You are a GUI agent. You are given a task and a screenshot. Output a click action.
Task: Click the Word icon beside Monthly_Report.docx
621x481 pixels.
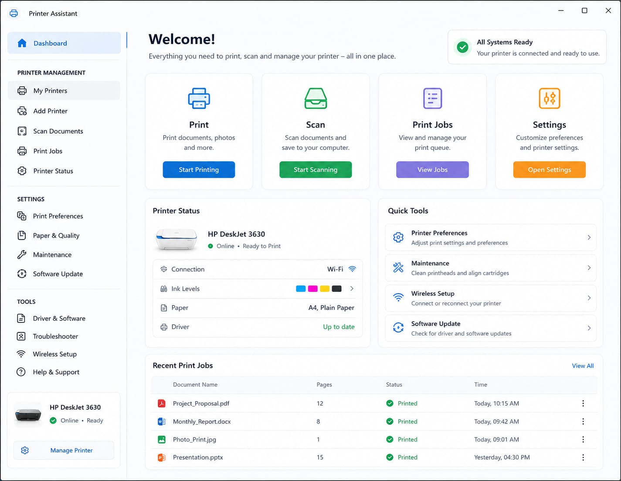(162, 421)
